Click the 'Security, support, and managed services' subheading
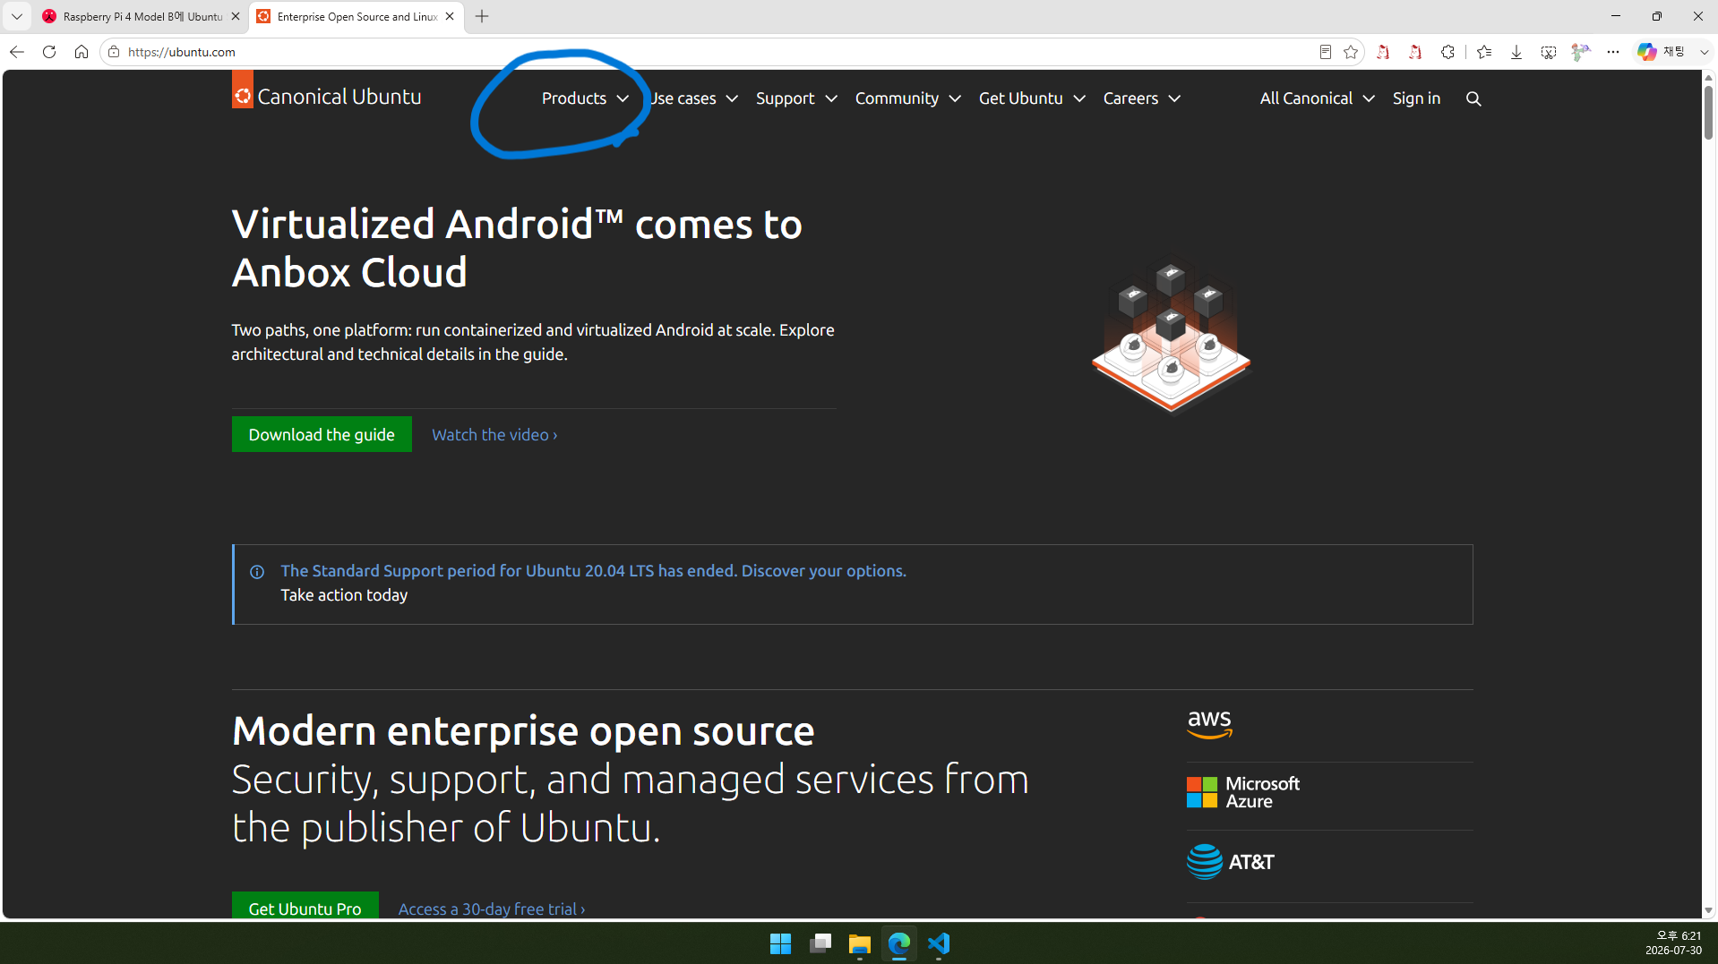Image resolution: width=1718 pixels, height=964 pixels. (x=631, y=803)
